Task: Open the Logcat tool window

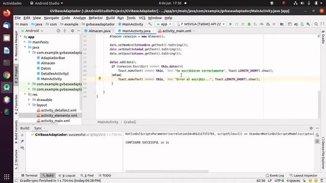Action: point(67,175)
